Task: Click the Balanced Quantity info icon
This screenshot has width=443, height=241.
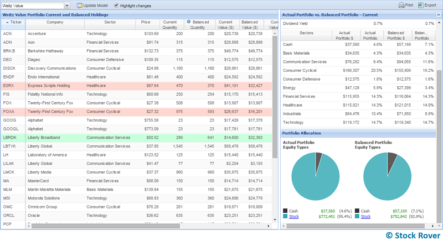Action: click(x=189, y=22)
